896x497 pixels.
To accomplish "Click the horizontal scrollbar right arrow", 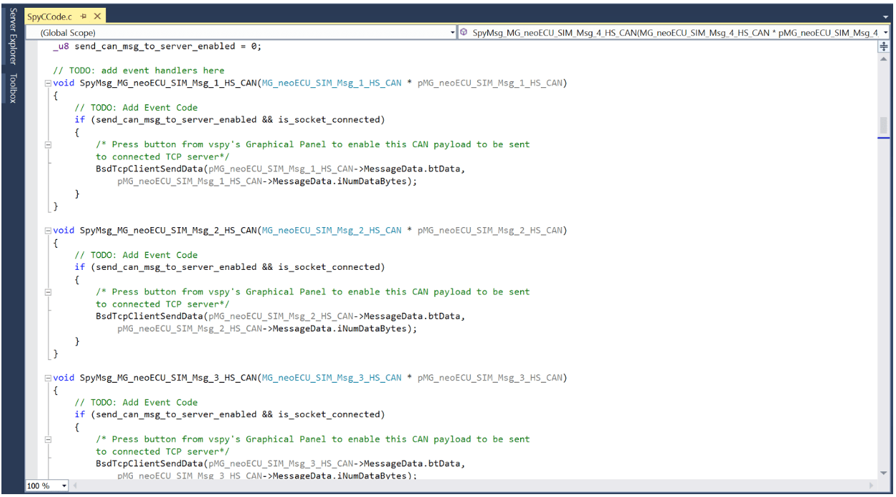I will tap(871, 486).
